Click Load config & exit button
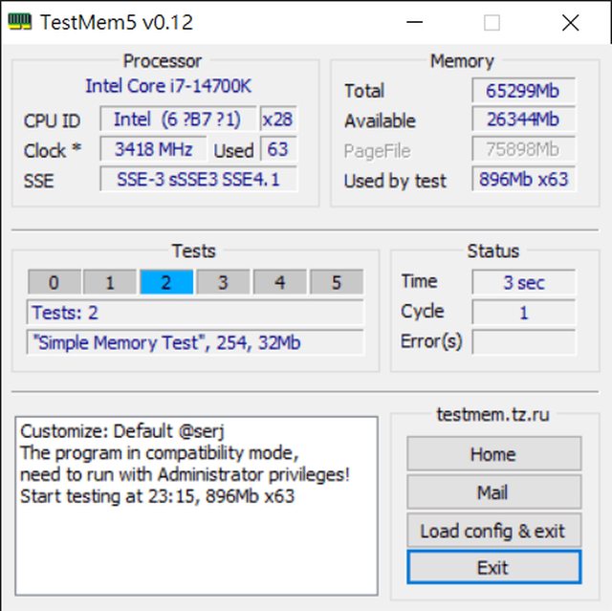Viewport: 612px width, 611px height. pyautogui.click(x=493, y=531)
